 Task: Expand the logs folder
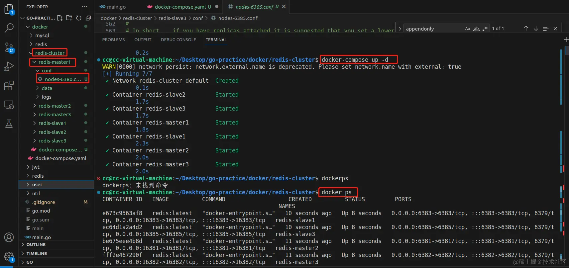point(38,97)
